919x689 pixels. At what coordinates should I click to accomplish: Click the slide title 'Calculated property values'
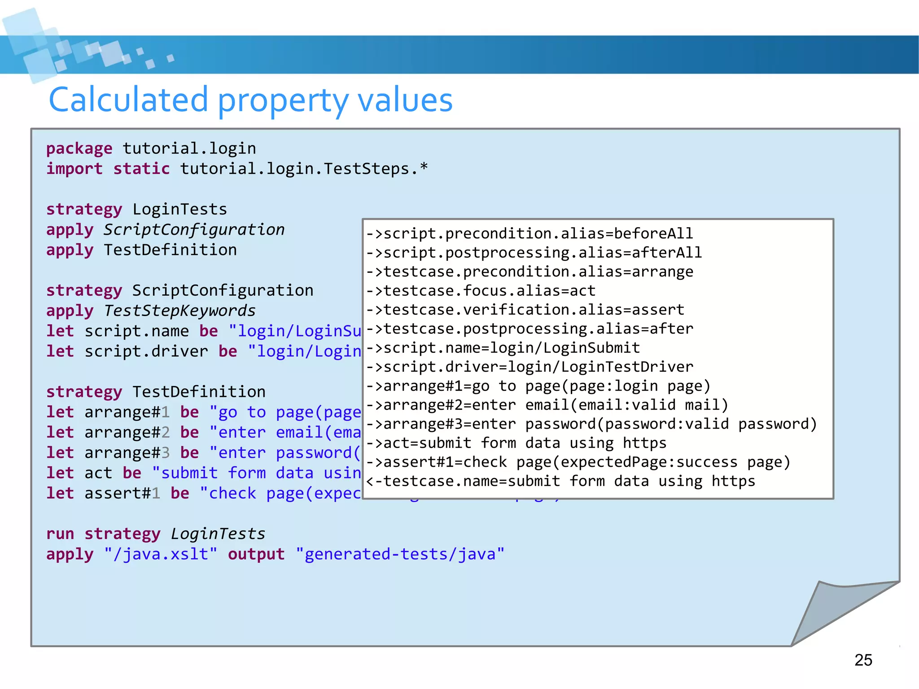[x=250, y=101]
